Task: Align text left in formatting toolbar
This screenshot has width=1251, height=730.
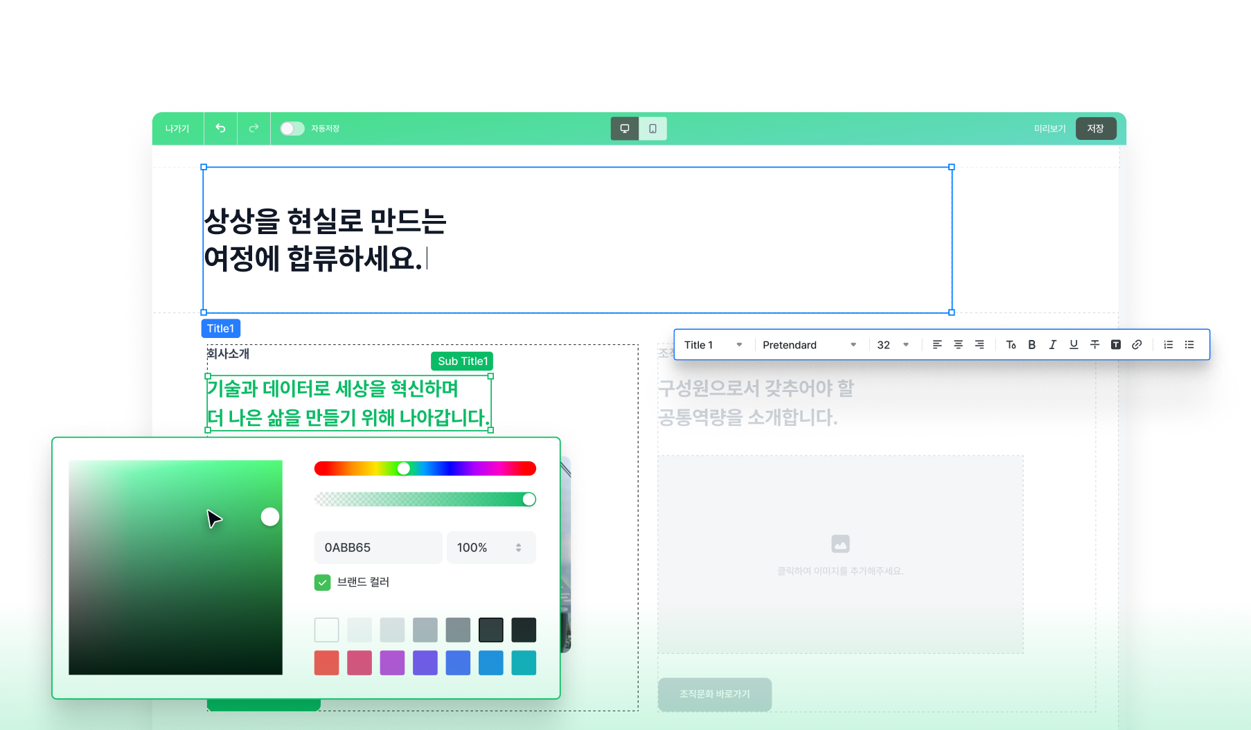Action: click(x=937, y=345)
